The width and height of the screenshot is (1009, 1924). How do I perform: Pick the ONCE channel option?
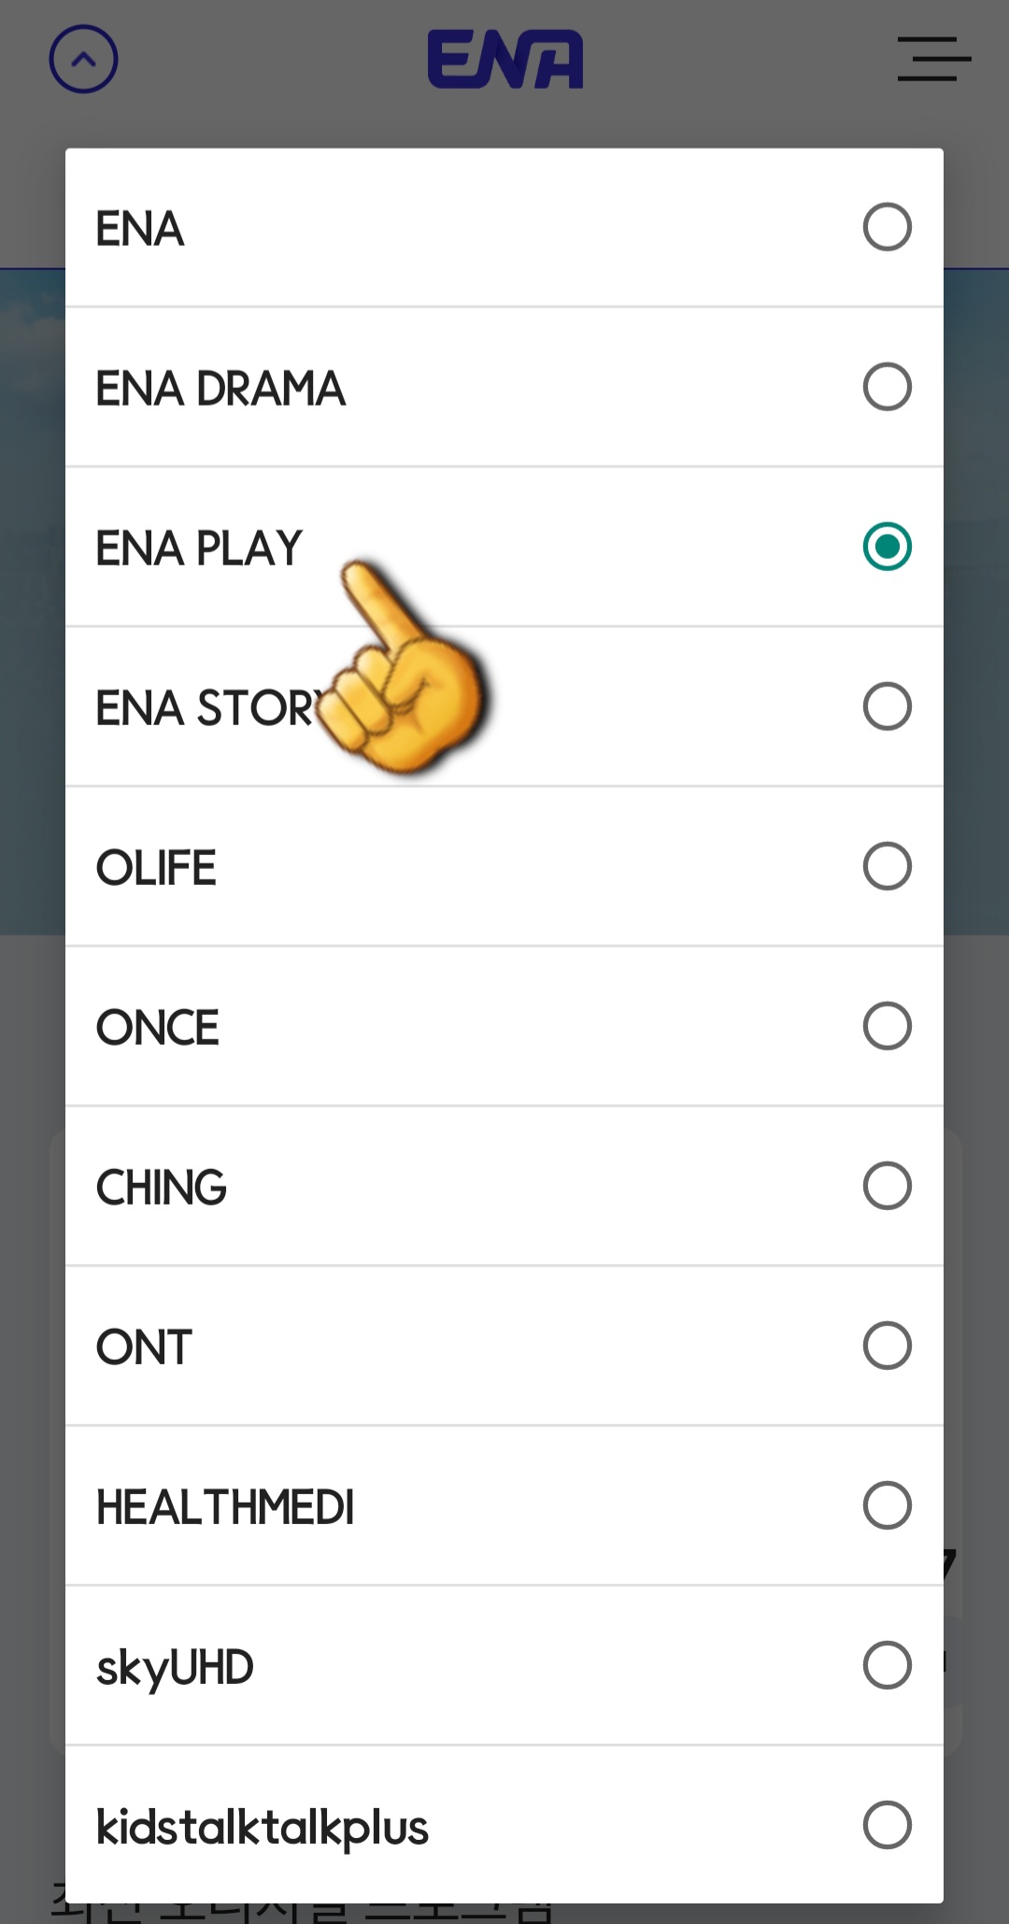886,1025
